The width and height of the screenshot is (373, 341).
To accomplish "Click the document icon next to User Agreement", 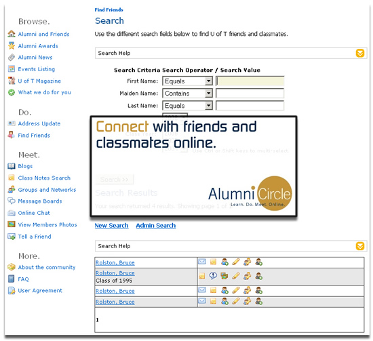I will click(x=11, y=291).
